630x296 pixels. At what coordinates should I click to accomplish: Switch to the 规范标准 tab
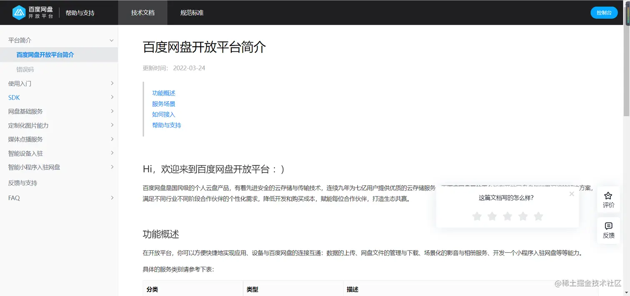point(192,13)
